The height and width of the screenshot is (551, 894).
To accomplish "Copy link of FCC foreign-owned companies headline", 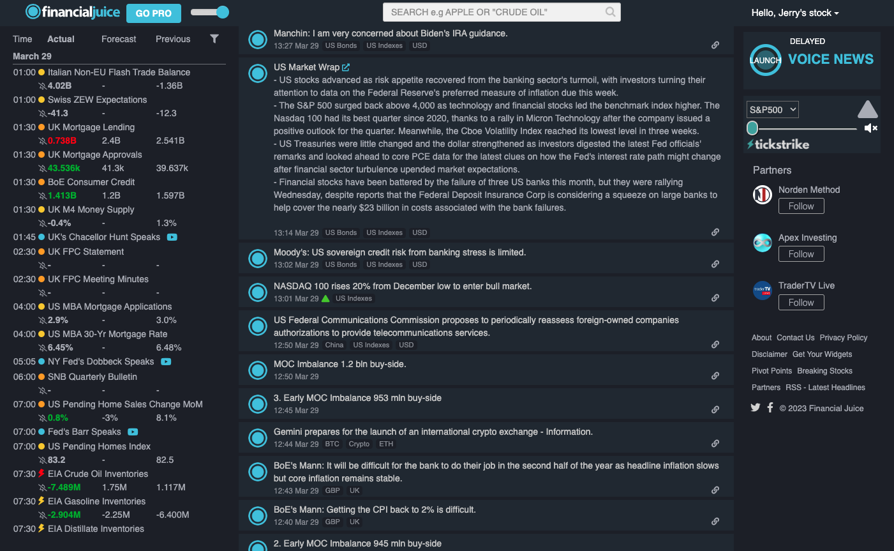I will coord(715,345).
